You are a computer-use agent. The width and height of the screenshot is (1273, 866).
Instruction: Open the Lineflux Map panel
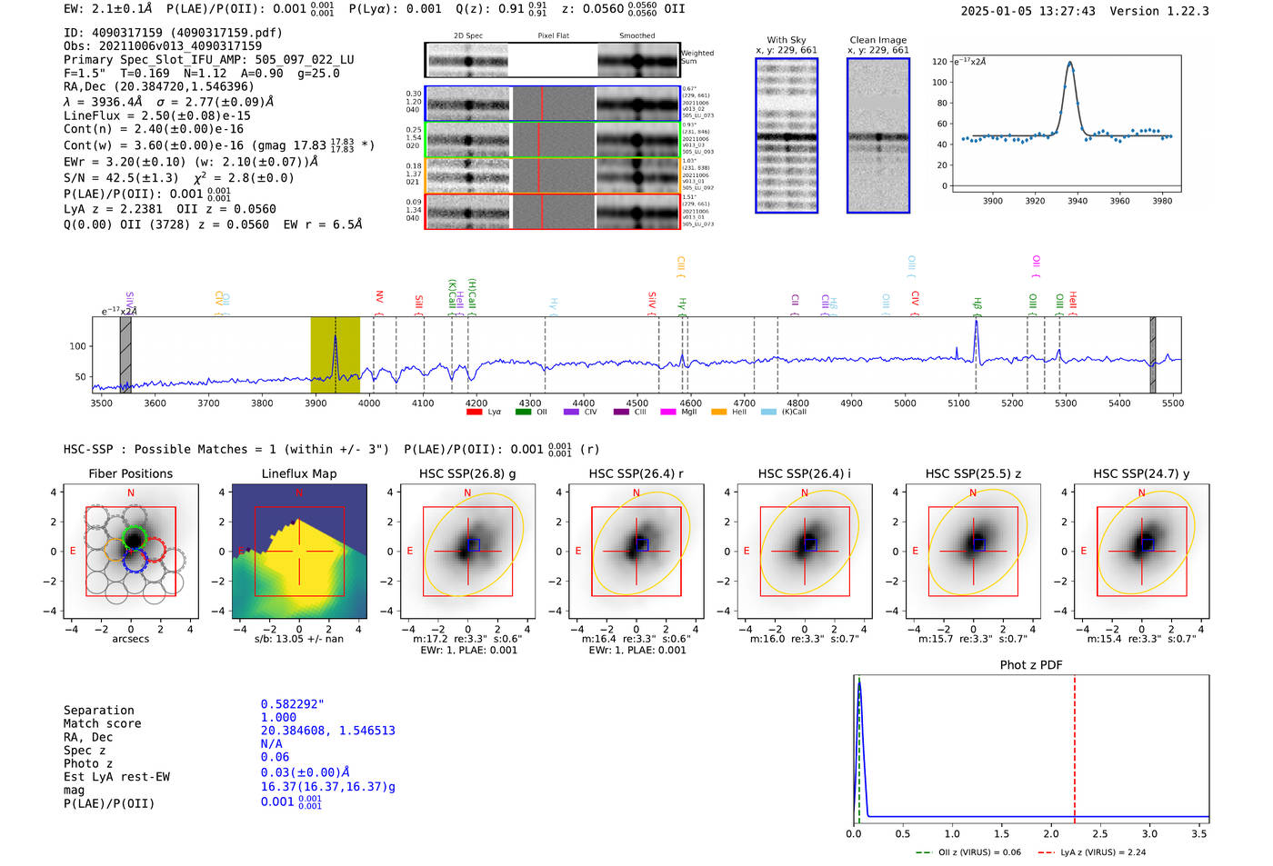click(299, 552)
